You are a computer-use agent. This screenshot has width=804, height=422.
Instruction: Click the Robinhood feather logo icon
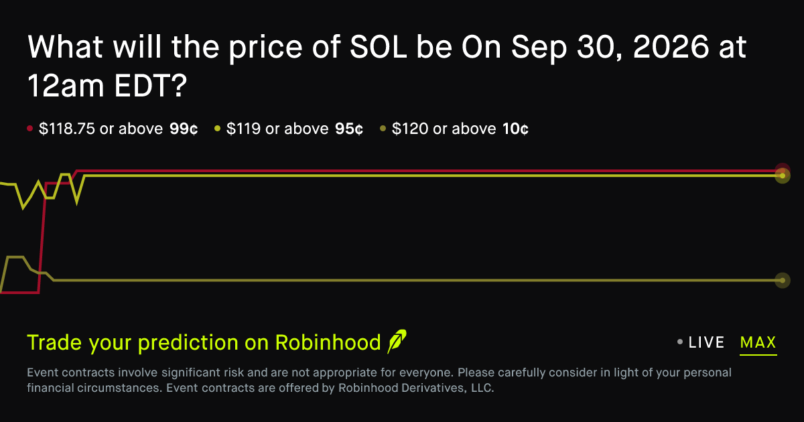[x=397, y=342]
